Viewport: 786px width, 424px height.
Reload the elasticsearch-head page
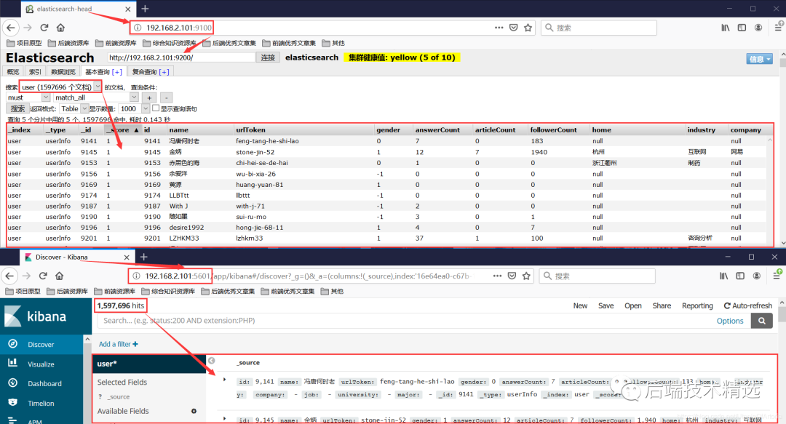[x=44, y=28]
